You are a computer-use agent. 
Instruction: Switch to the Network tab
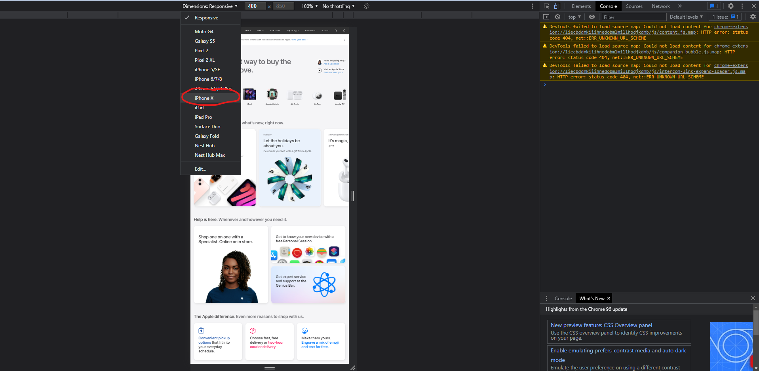(661, 6)
